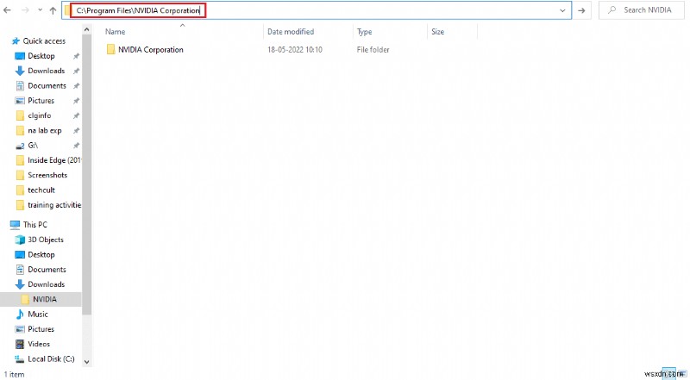The image size is (690, 380).
Task: Click the File folder type cell
Action: tap(373, 50)
